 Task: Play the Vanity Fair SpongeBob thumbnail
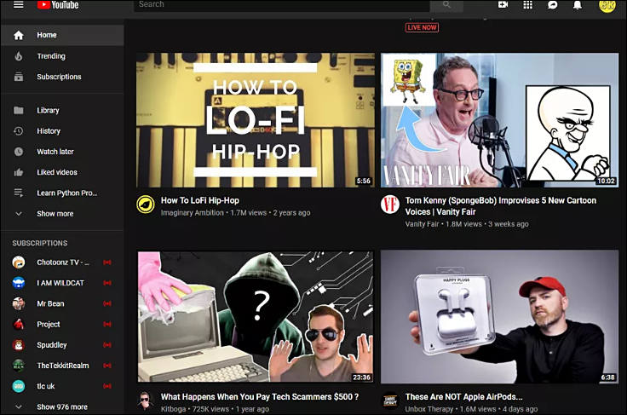click(x=500, y=120)
